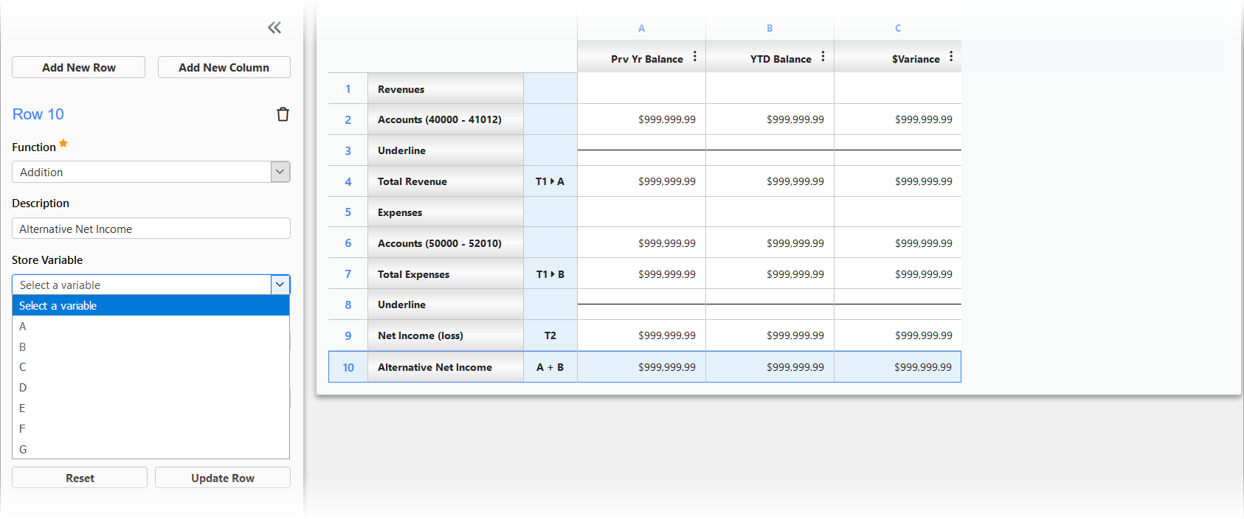Screen dimensions: 1244x519
Task: Delete Row 10 with trash icon
Action: click(283, 114)
